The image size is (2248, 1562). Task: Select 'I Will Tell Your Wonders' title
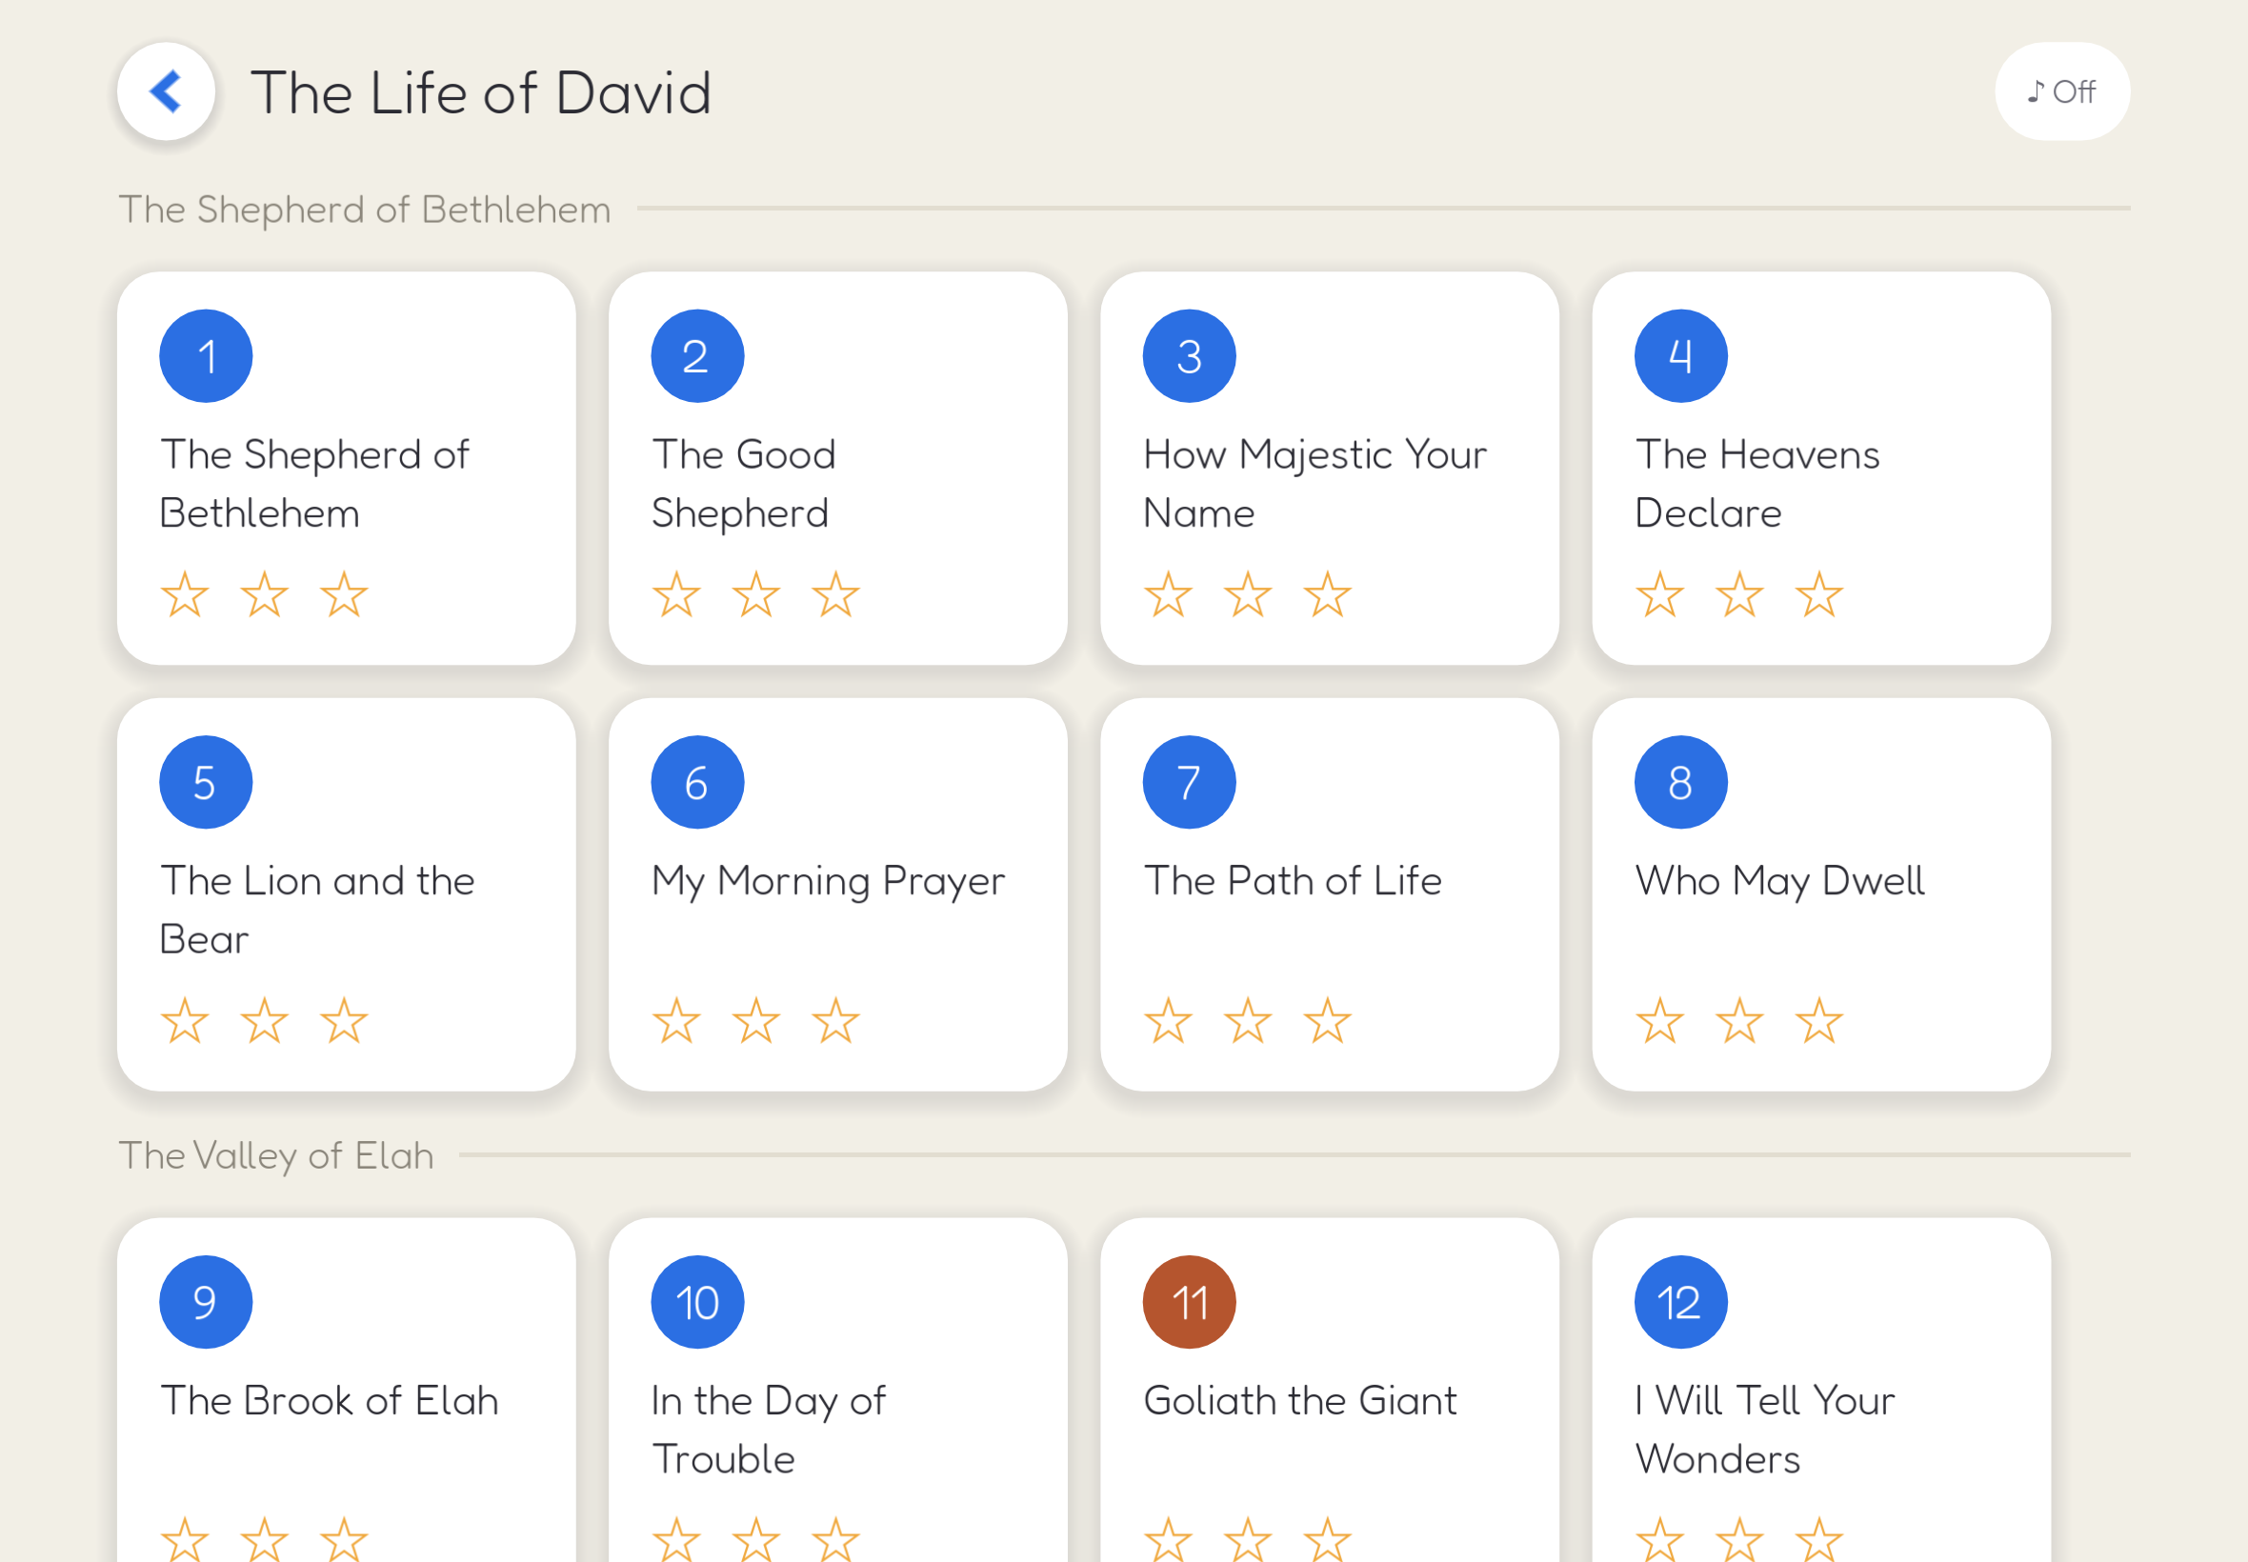1765,1430
